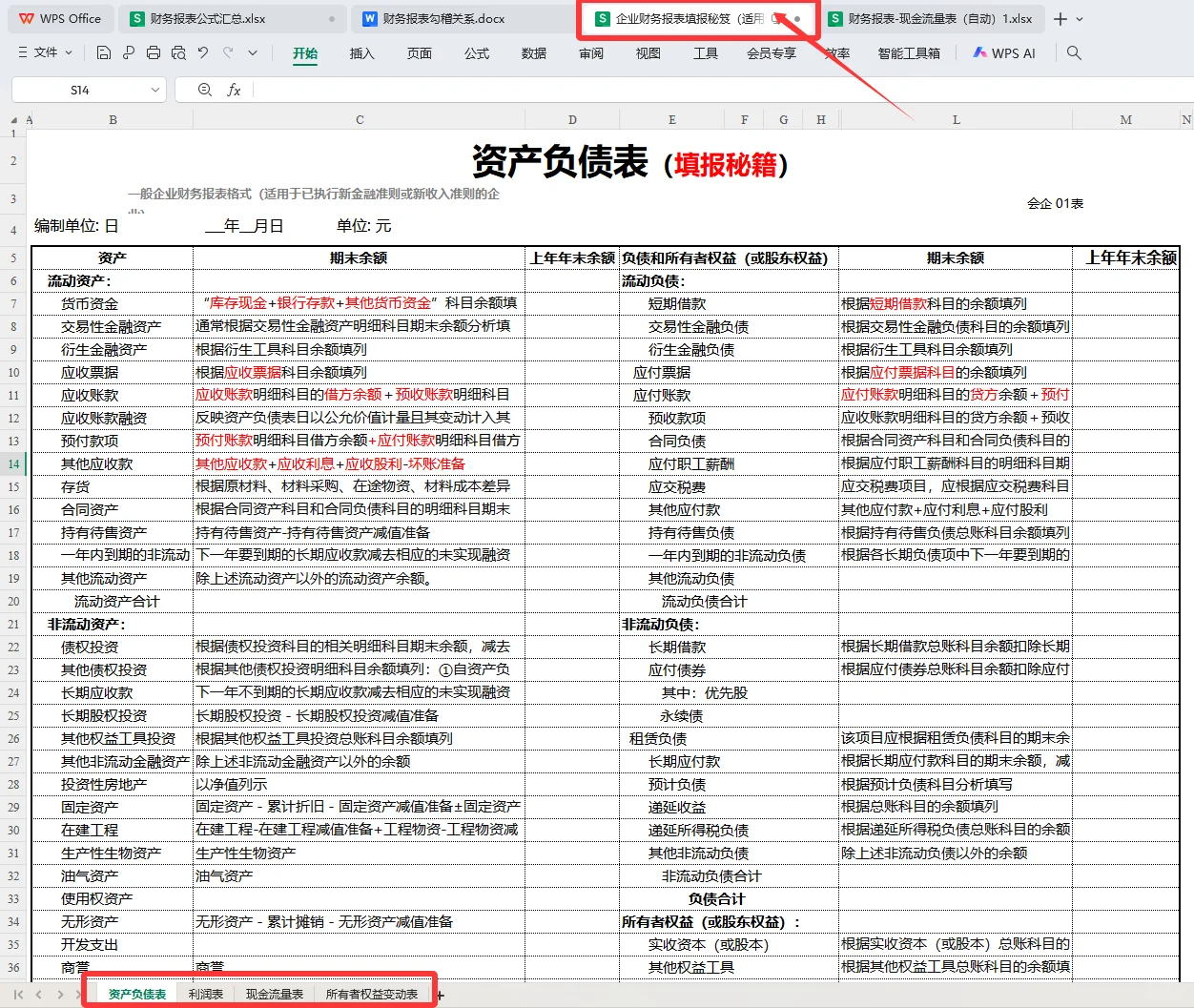The width and height of the screenshot is (1194, 1008).
Task: Click the Save icon in quick toolbar
Action: [x=104, y=53]
